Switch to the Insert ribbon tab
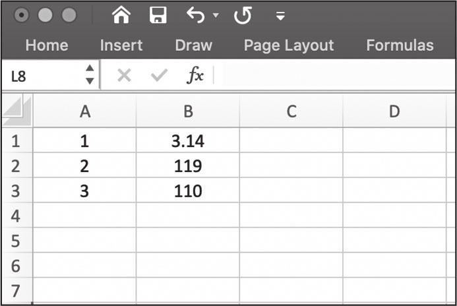Image resolution: width=457 pixels, height=306 pixels. 121,46
